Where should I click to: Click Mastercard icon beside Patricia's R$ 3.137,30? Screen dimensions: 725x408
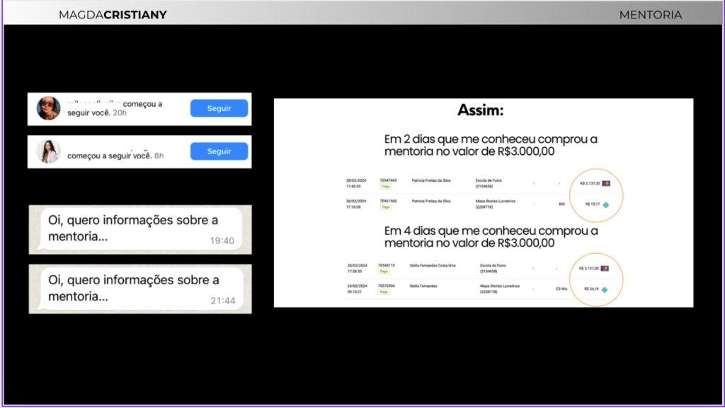click(605, 182)
